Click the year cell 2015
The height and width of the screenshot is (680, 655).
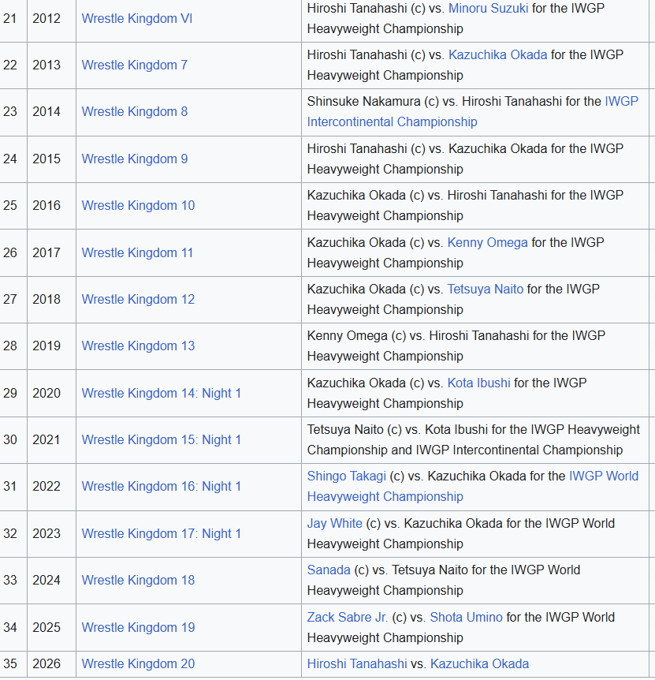[51, 159]
